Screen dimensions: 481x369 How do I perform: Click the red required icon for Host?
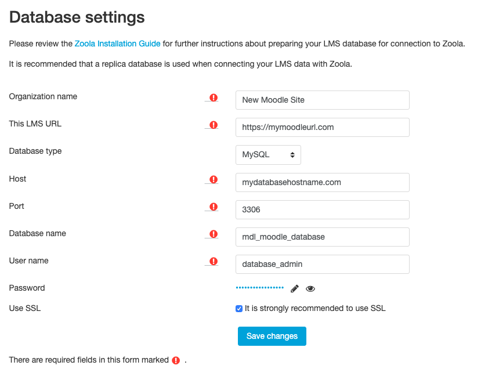pos(214,180)
